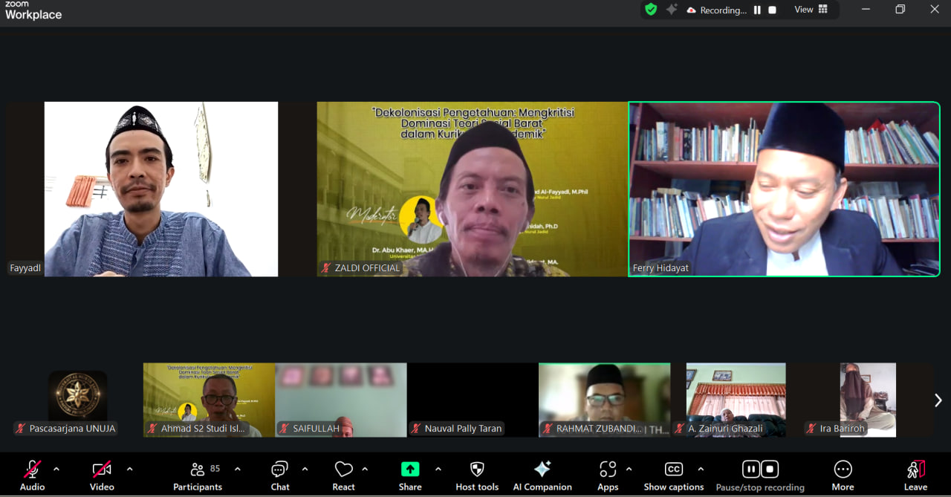951x497 pixels.
Task: Open the View layout menu
Action: (x=811, y=10)
